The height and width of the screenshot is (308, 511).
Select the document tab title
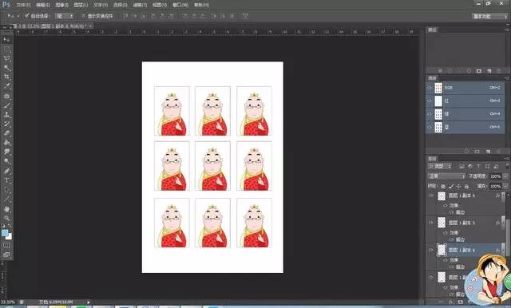[50, 26]
